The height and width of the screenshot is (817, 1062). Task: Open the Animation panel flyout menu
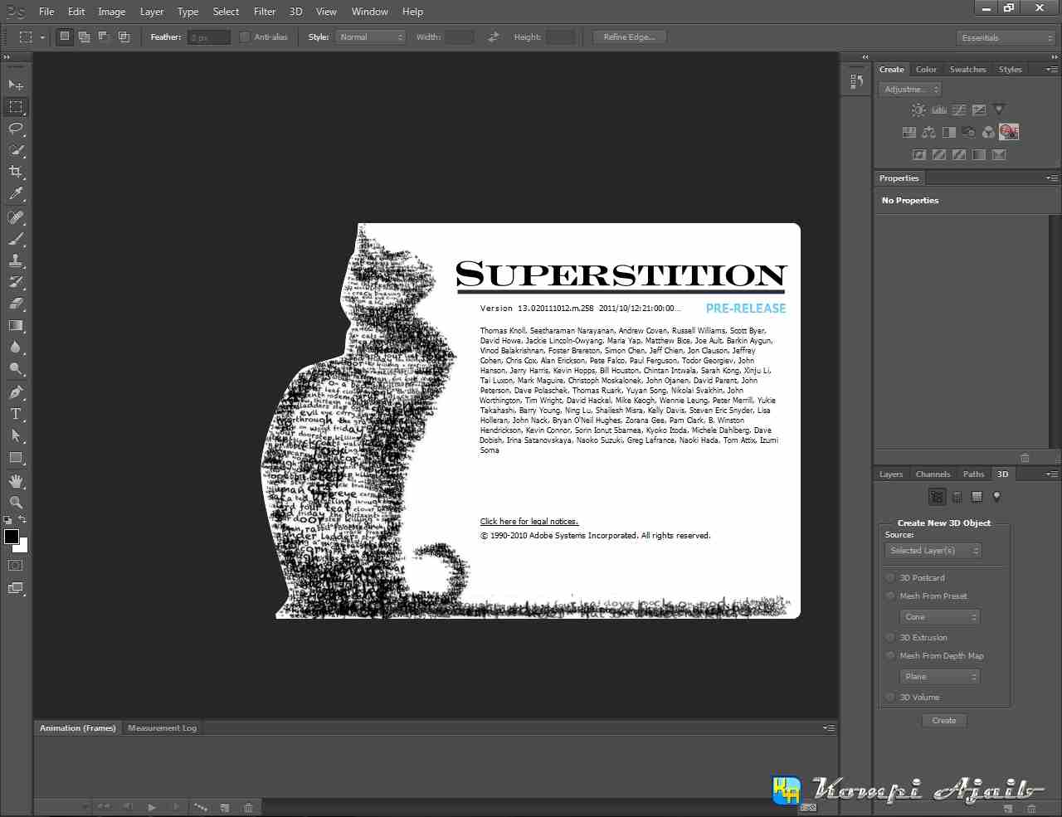[828, 728]
